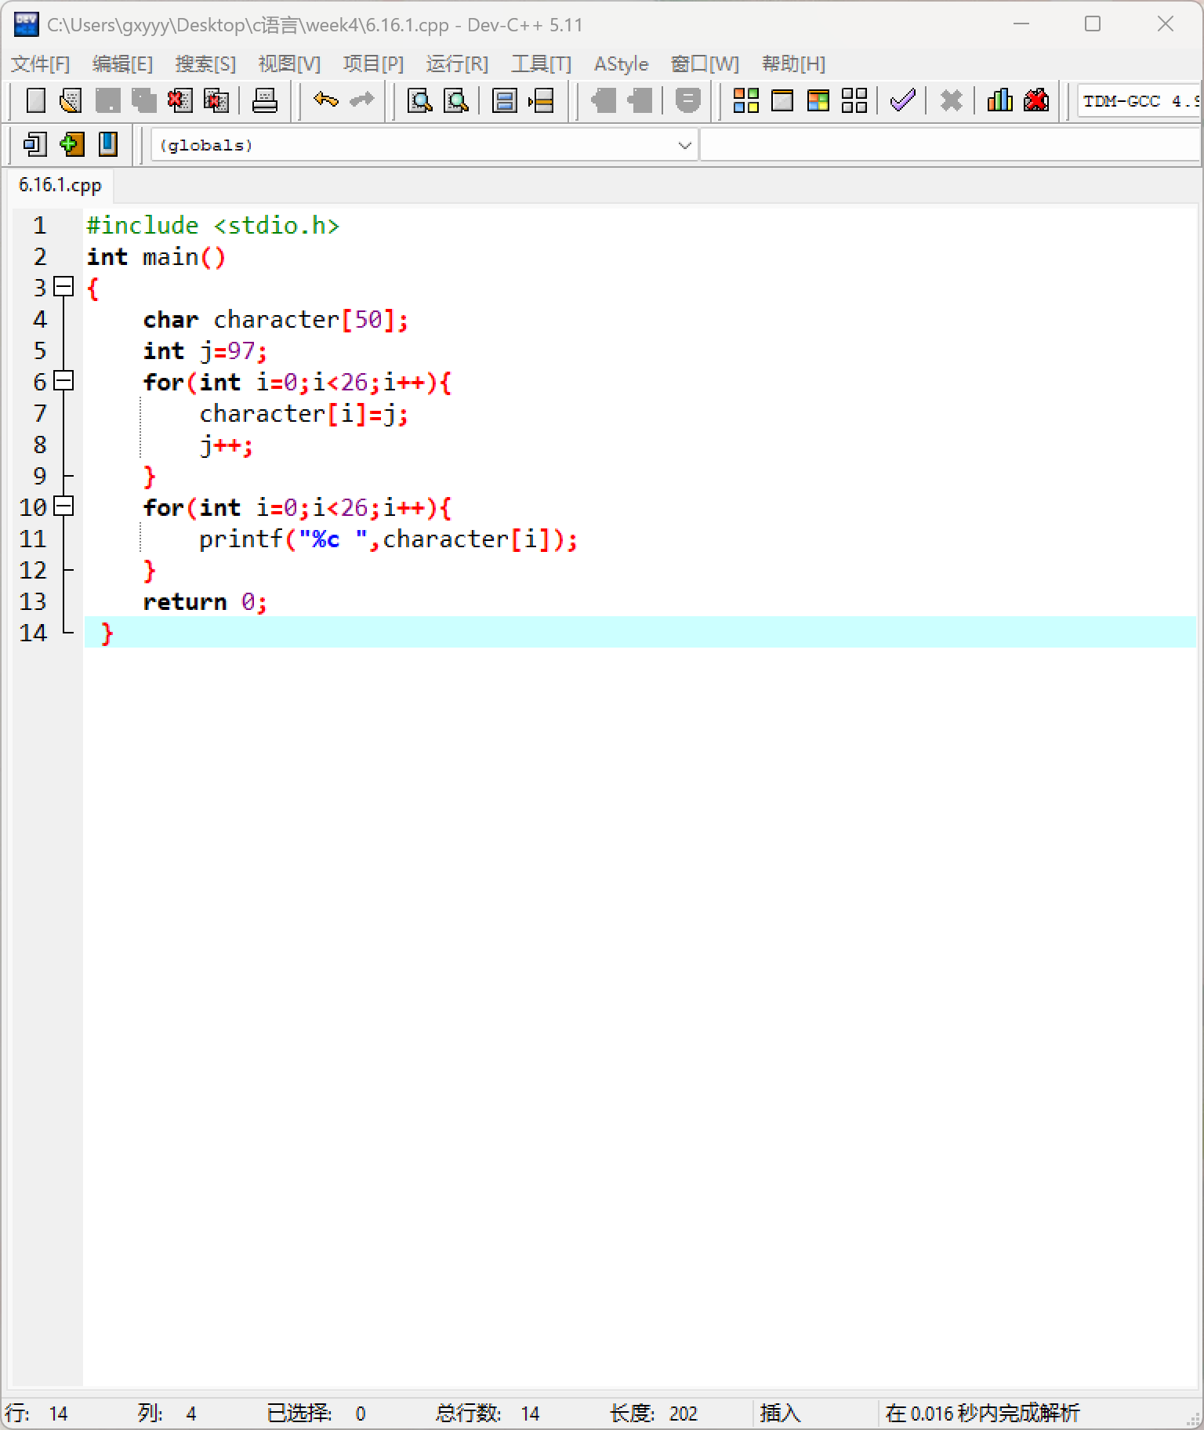Click the grayed Save All icon
1204x1430 pixels.
pos(143,100)
